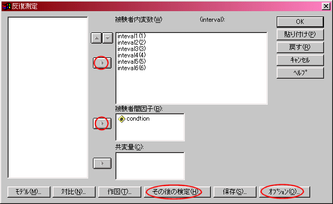Select inteval2(2) in the variables list

(132, 42)
